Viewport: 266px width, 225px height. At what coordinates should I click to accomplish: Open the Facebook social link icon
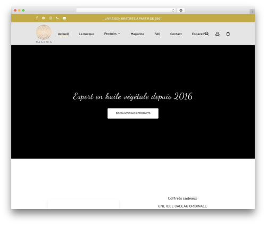tap(37, 18)
